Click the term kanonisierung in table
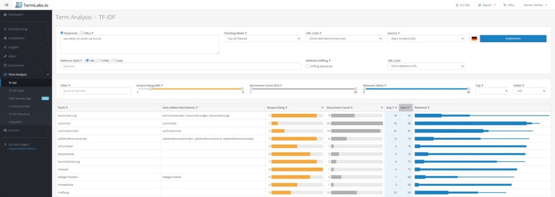555x197 pixels. click(x=67, y=116)
